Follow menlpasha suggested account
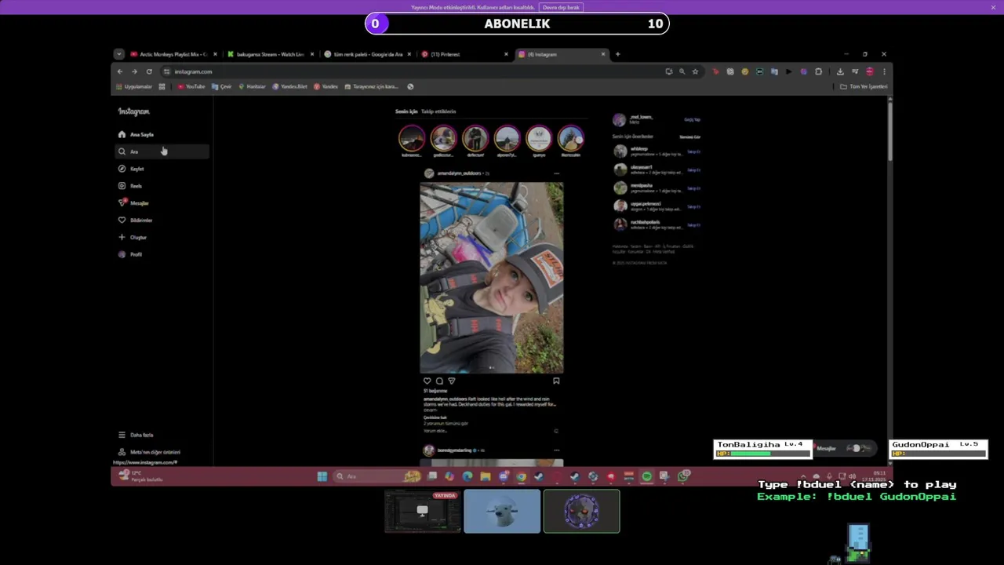This screenshot has width=1004, height=565. click(x=694, y=188)
